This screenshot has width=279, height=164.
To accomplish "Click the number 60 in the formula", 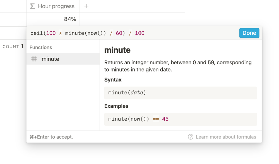I will click(x=119, y=33).
